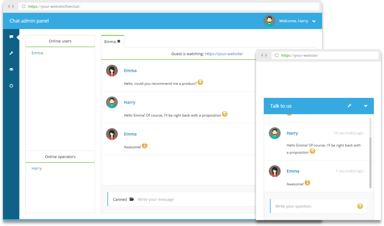
Task: Select the eye monitoring icon in the sidebar
Action: (11, 69)
